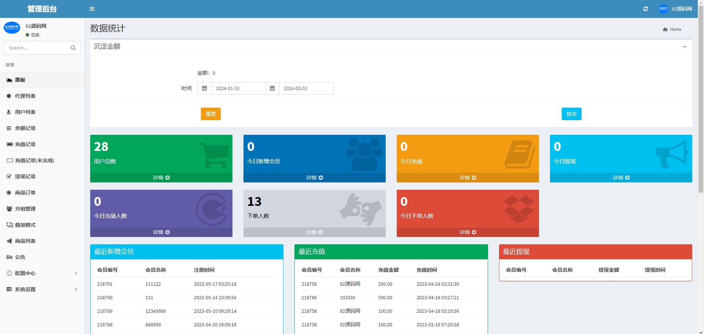
Task: Open 公告 in the sidebar menu
Action: coord(42,257)
